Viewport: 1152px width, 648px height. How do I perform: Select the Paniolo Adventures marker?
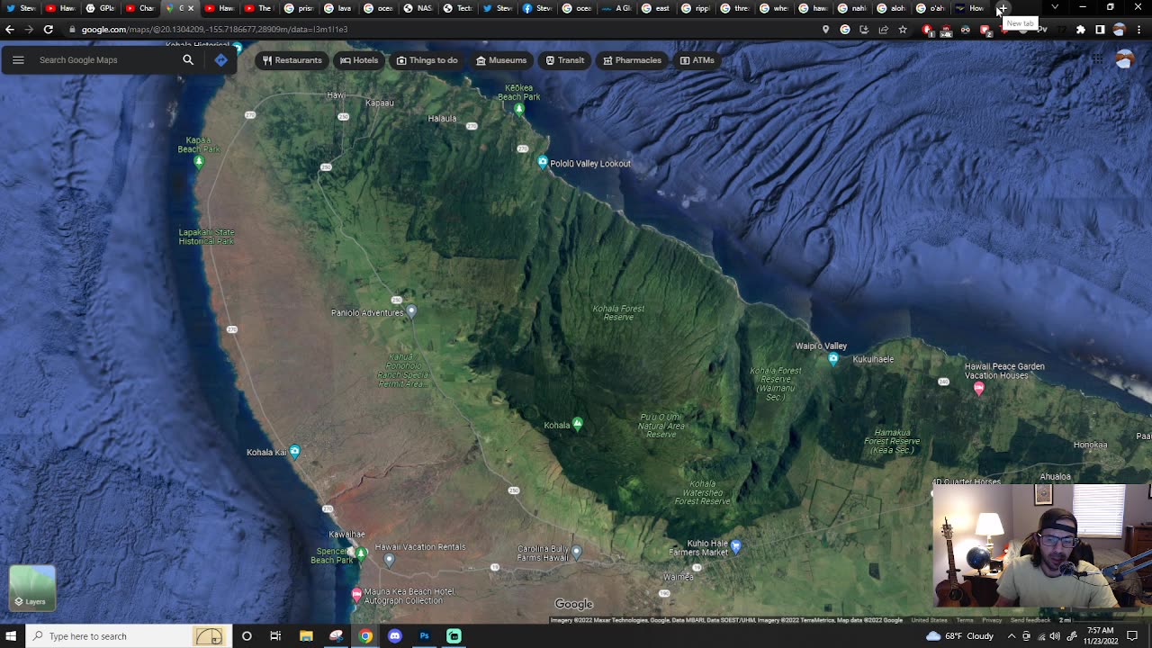click(x=411, y=311)
